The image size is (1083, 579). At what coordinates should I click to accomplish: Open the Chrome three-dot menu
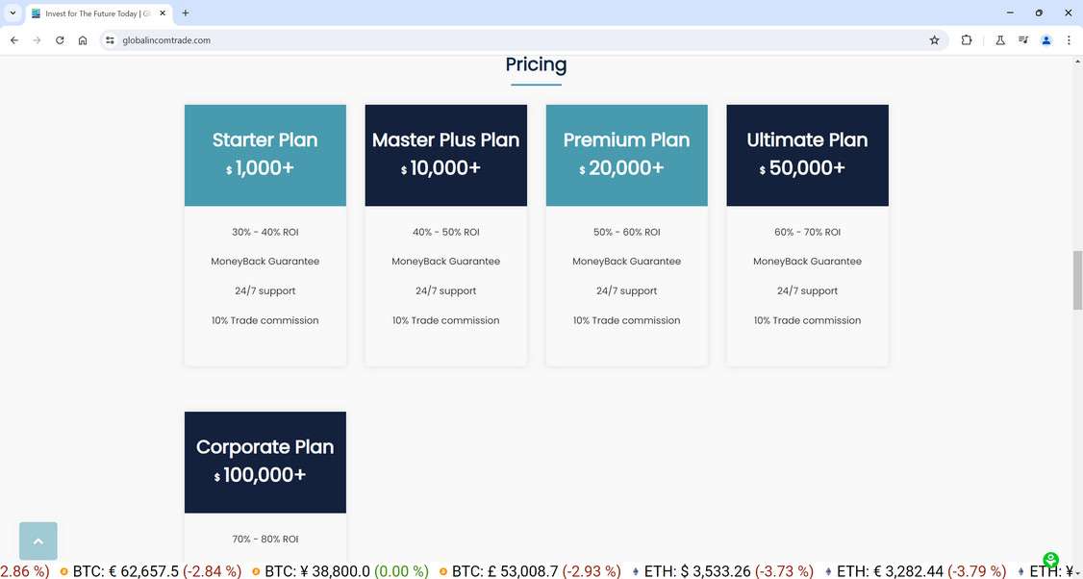[x=1069, y=40]
